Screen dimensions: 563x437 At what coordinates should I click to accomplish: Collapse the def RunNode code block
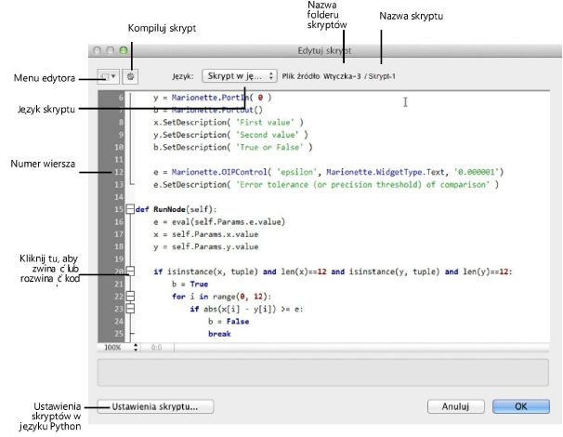point(130,210)
